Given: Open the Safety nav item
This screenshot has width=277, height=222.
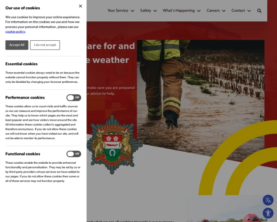Looking at the screenshot, I should (145, 11).
